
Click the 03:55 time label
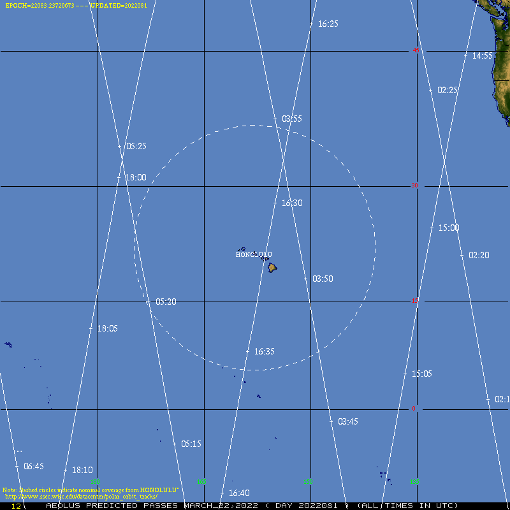pyautogui.click(x=292, y=119)
